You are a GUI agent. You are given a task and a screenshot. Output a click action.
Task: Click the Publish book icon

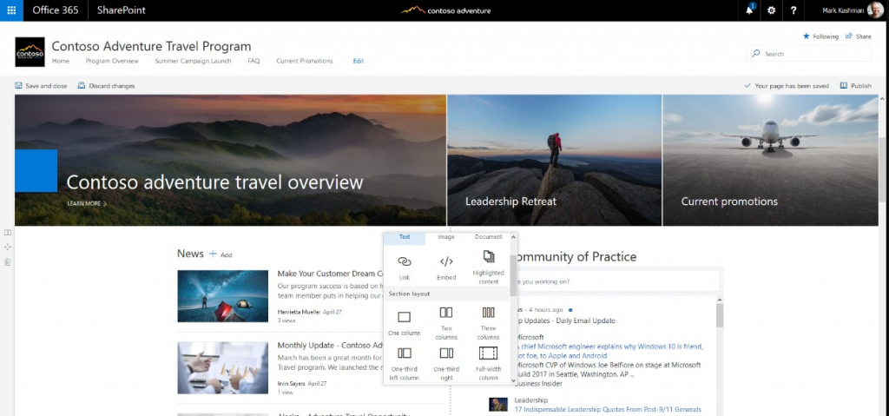point(844,86)
